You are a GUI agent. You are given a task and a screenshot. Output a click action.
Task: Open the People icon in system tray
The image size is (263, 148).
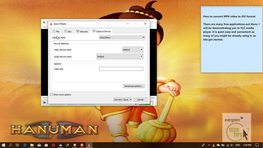203,145
